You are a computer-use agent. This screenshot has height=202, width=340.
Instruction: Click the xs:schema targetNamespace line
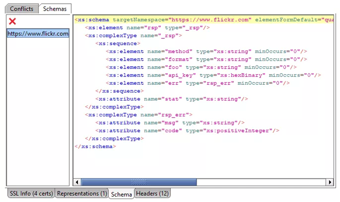[204, 20]
